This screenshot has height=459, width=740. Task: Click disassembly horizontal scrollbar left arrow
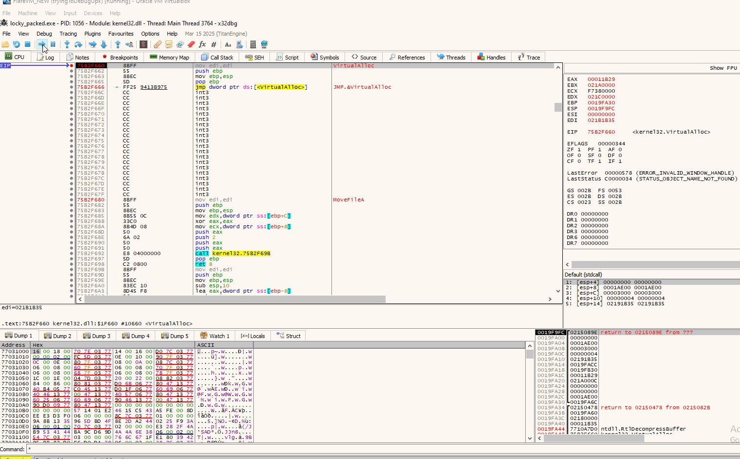tap(81, 299)
